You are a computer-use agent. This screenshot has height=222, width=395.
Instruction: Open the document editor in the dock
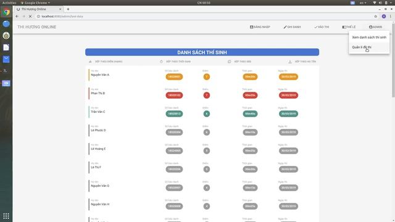tap(6, 47)
